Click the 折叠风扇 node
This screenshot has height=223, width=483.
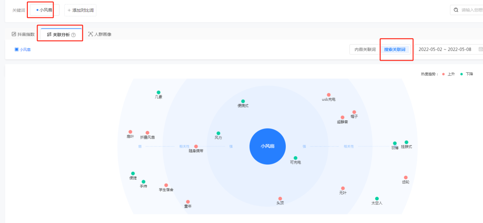tap(147, 133)
